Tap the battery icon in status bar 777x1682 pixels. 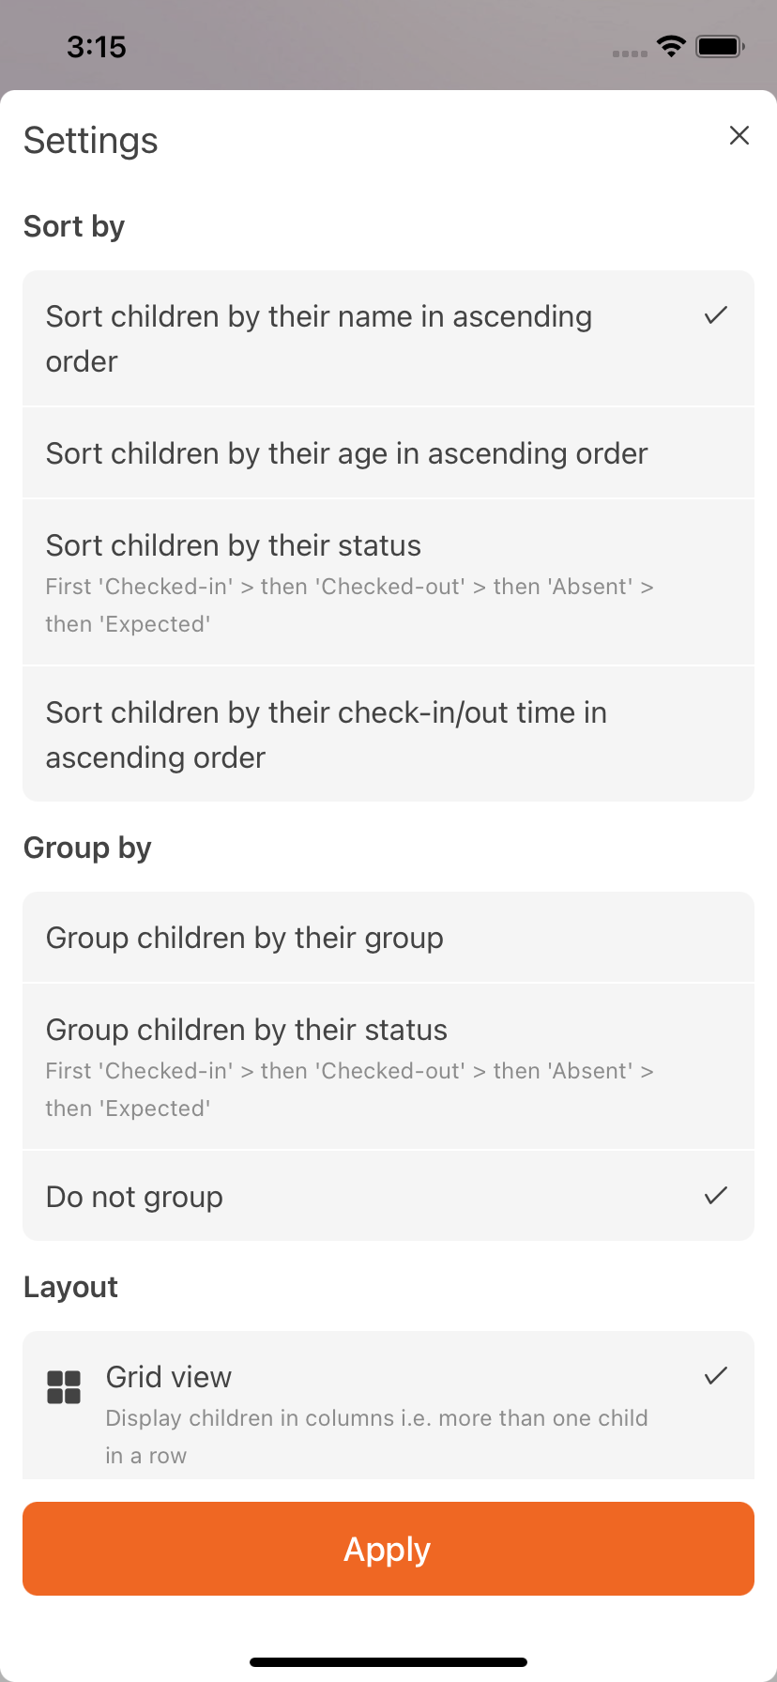click(x=720, y=46)
